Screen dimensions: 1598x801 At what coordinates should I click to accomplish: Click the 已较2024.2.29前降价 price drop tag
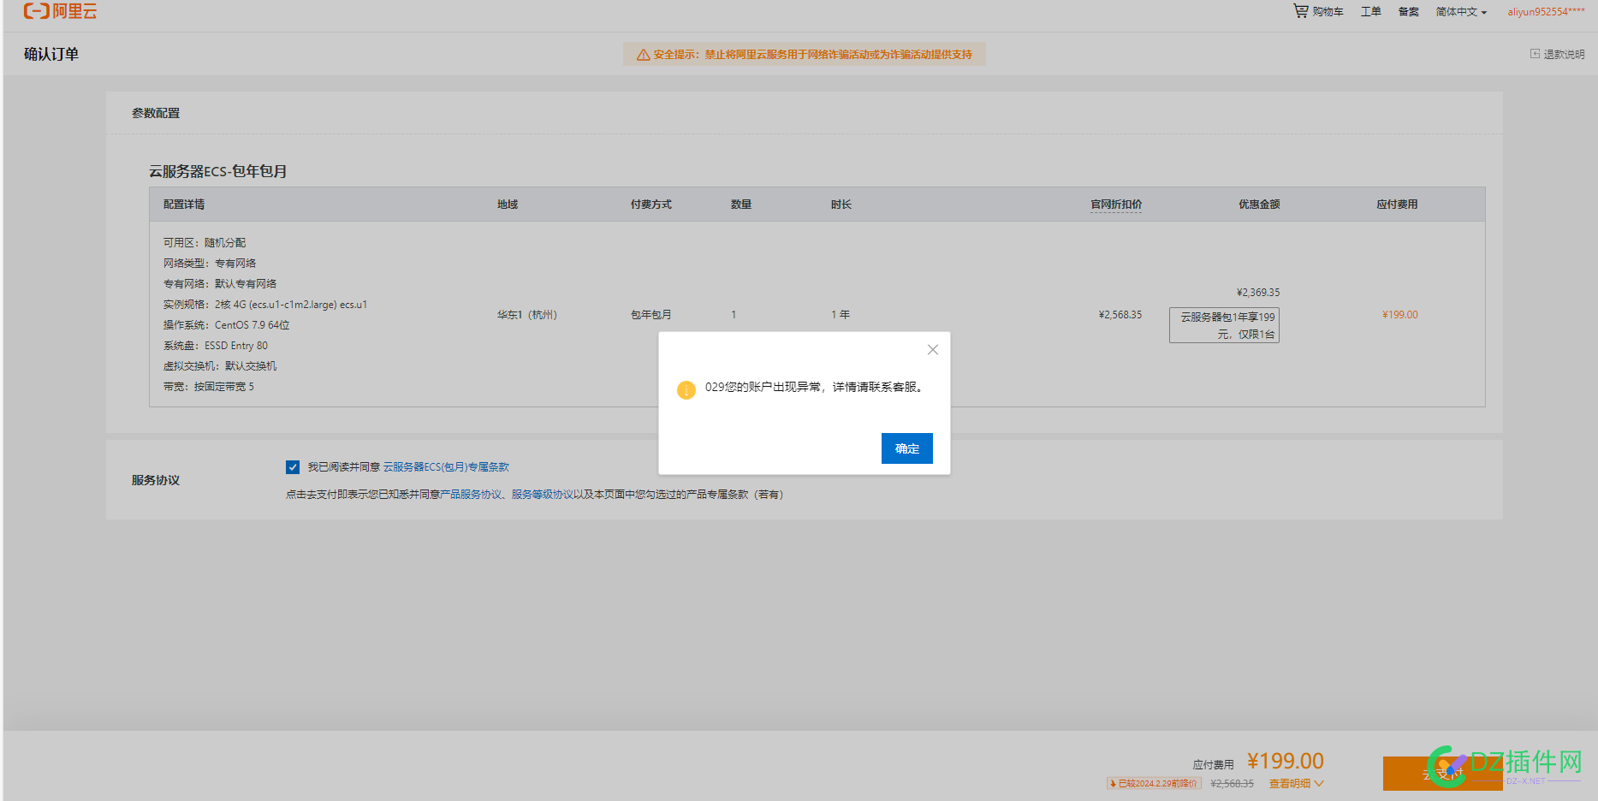point(1154,784)
